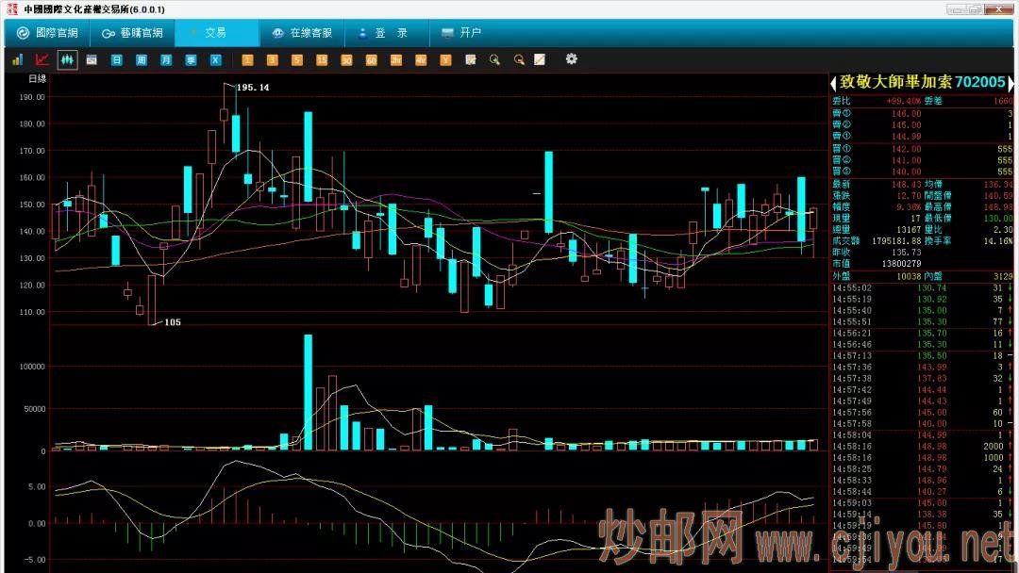Select the orange 60-minute icon
Viewport: 1019px width, 573px height.
click(371, 59)
